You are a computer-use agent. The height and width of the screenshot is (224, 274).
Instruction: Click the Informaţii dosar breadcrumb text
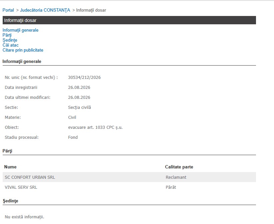pyautogui.click(x=91, y=10)
